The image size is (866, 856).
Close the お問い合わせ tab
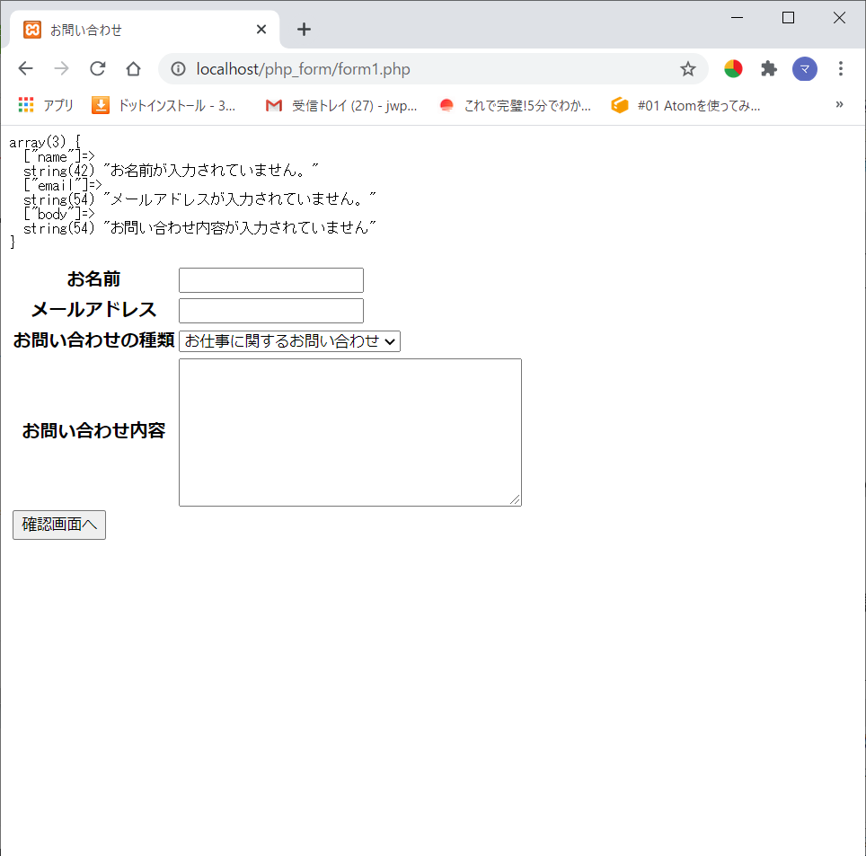[x=261, y=30]
